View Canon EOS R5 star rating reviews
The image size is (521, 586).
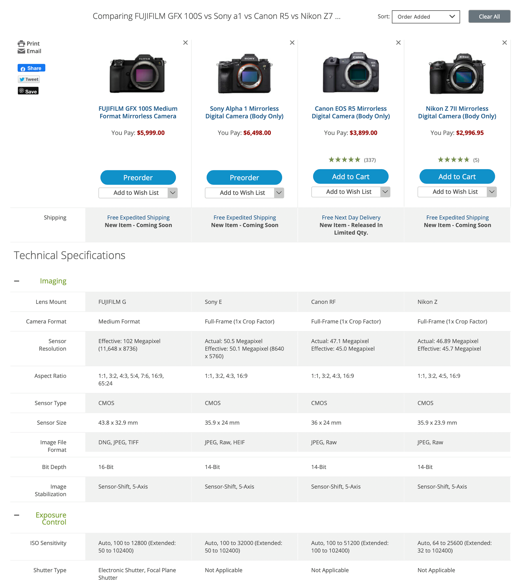click(x=352, y=160)
